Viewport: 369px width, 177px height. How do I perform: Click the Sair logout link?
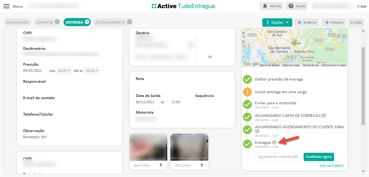tap(362, 6)
